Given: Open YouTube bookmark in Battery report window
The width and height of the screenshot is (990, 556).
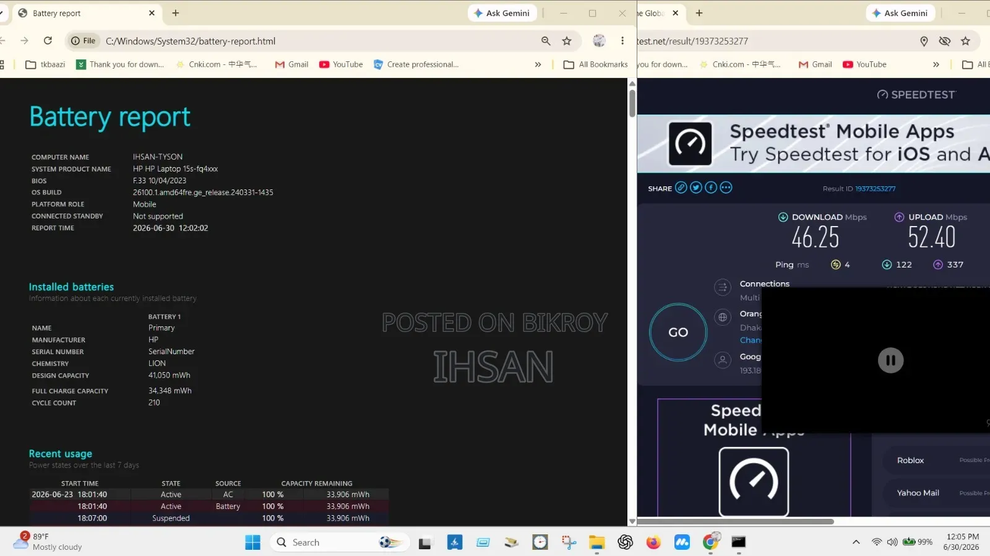Looking at the screenshot, I should 341,64.
